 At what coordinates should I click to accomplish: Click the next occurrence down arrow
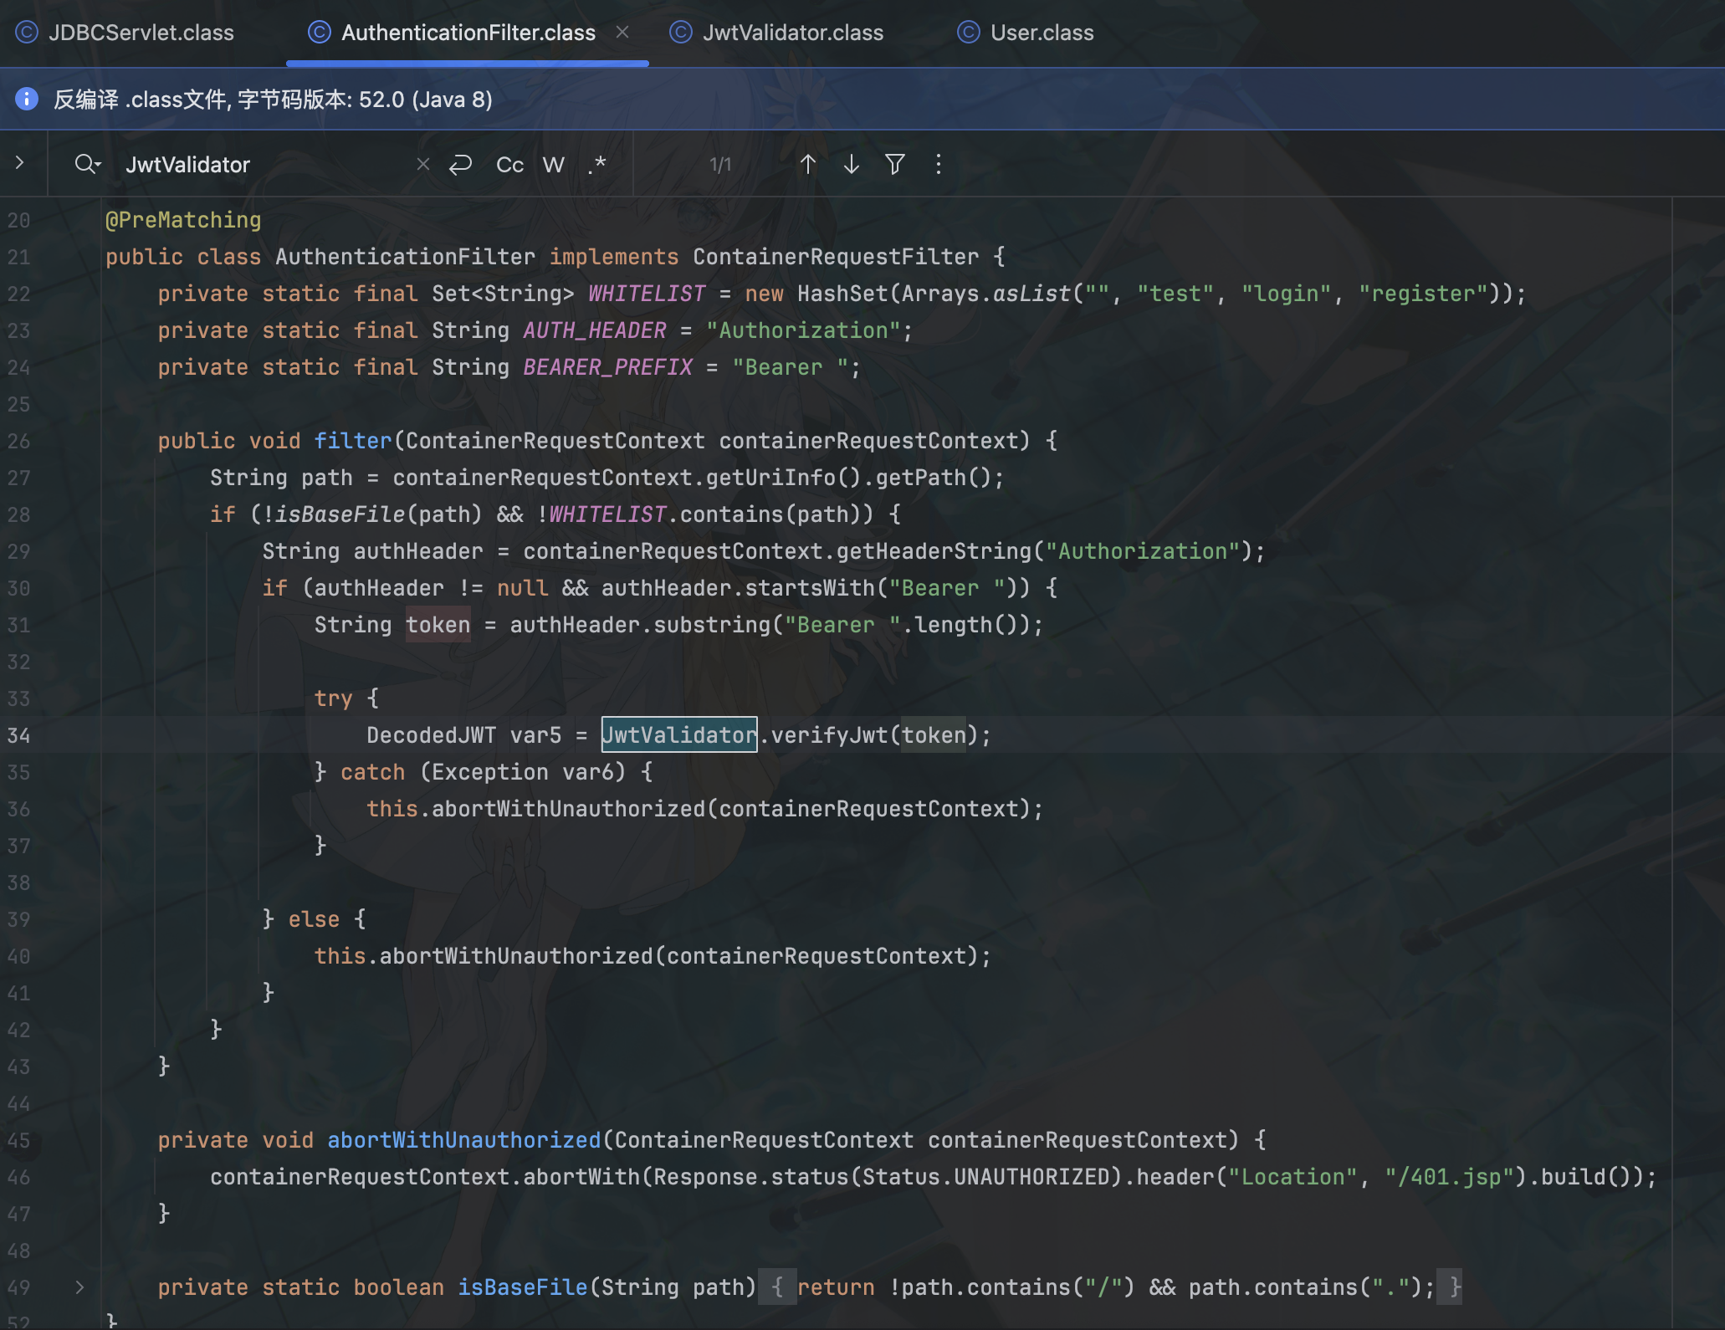(851, 164)
